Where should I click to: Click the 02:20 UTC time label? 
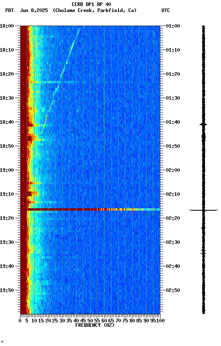click(x=173, y=218)
